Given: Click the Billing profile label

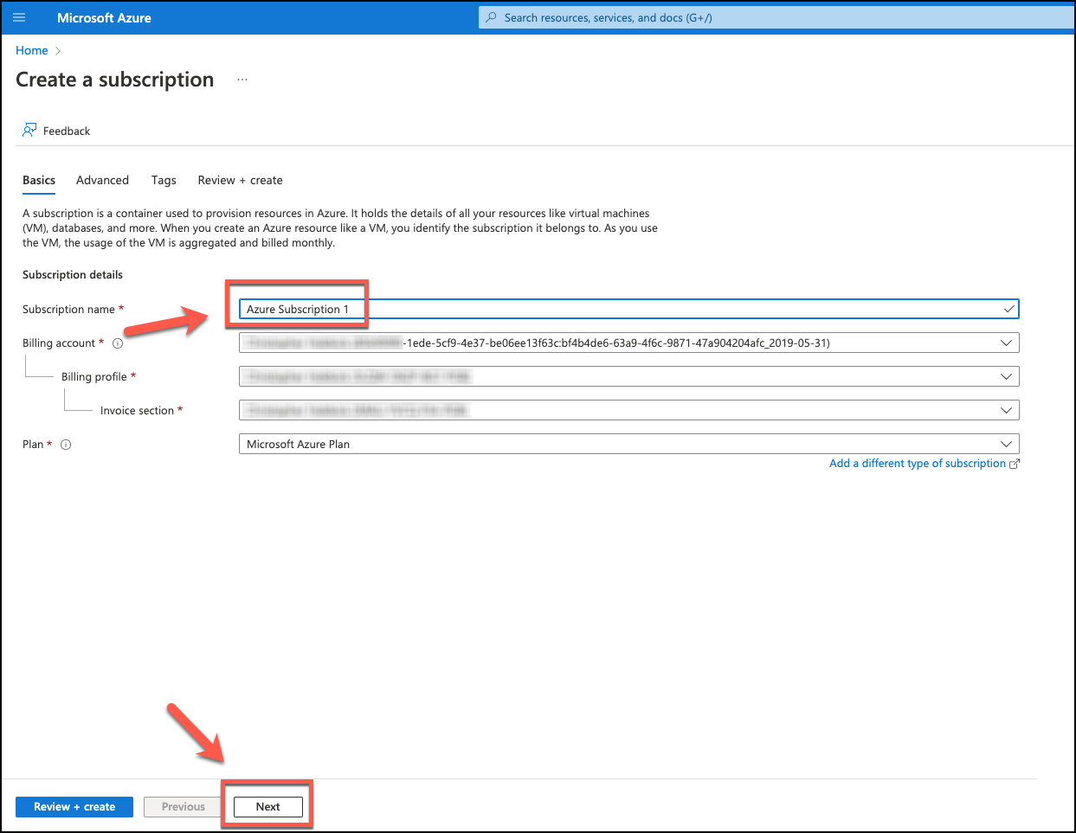Looking at the screenshot, I should [94, 377].
